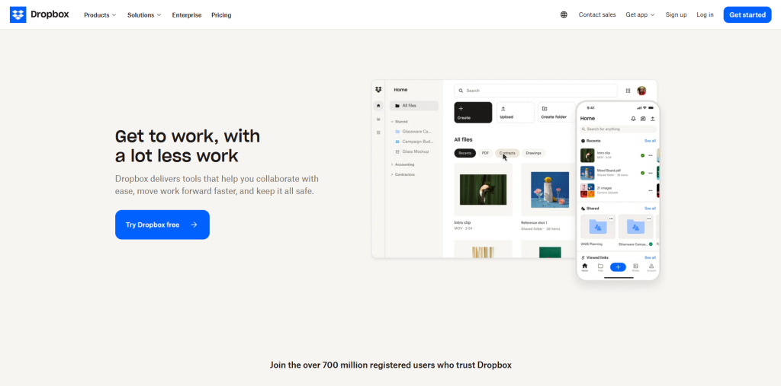Image resolution: width=781 pixels, height=386 pixels.
Task: Expand the Products menu
Action: [x=100, y=15]
